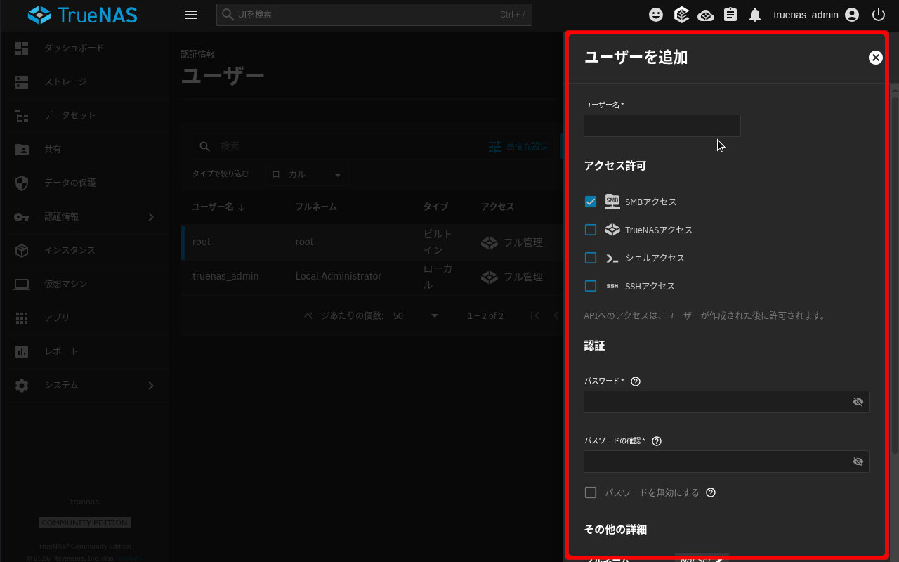Enable the シェルアクセス checkbox

[x=591, y=258]
